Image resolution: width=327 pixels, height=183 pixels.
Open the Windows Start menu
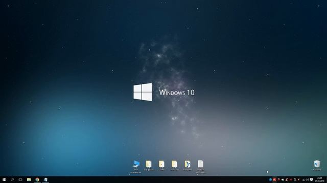4,179
